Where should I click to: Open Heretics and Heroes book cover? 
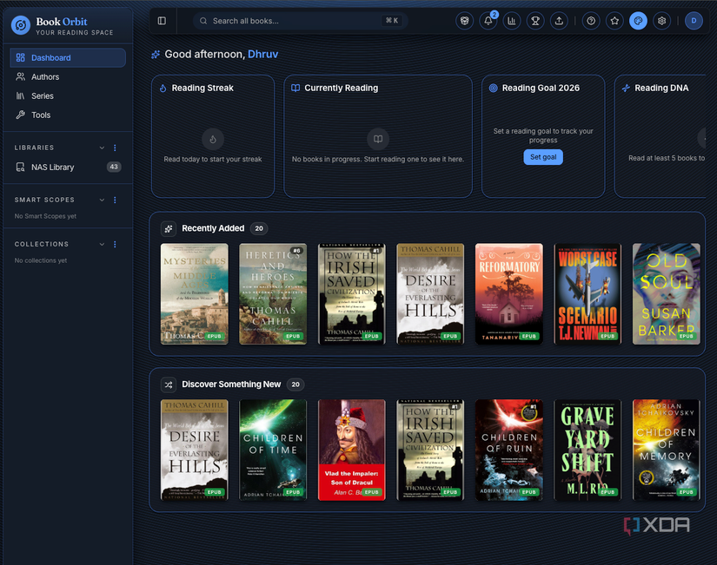273,293
